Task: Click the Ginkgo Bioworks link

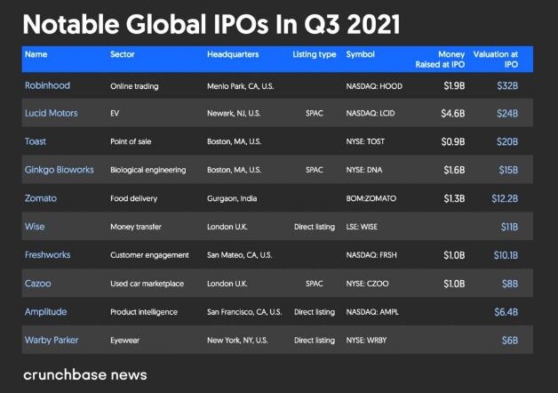Action: pos(60,170)
